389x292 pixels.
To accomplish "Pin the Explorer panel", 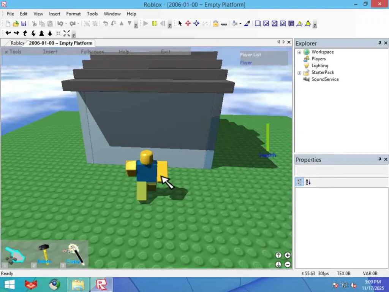I will pyautogui.click(x=380, y=43).
